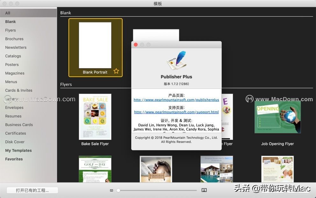316x198 pixels.
Task: Switch to the Flyers category
Action: click(x=10, y=30)
